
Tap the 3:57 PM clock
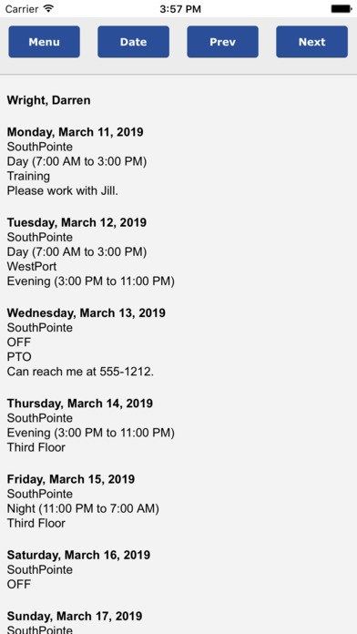pyautogui.click(x=180, y=9)
